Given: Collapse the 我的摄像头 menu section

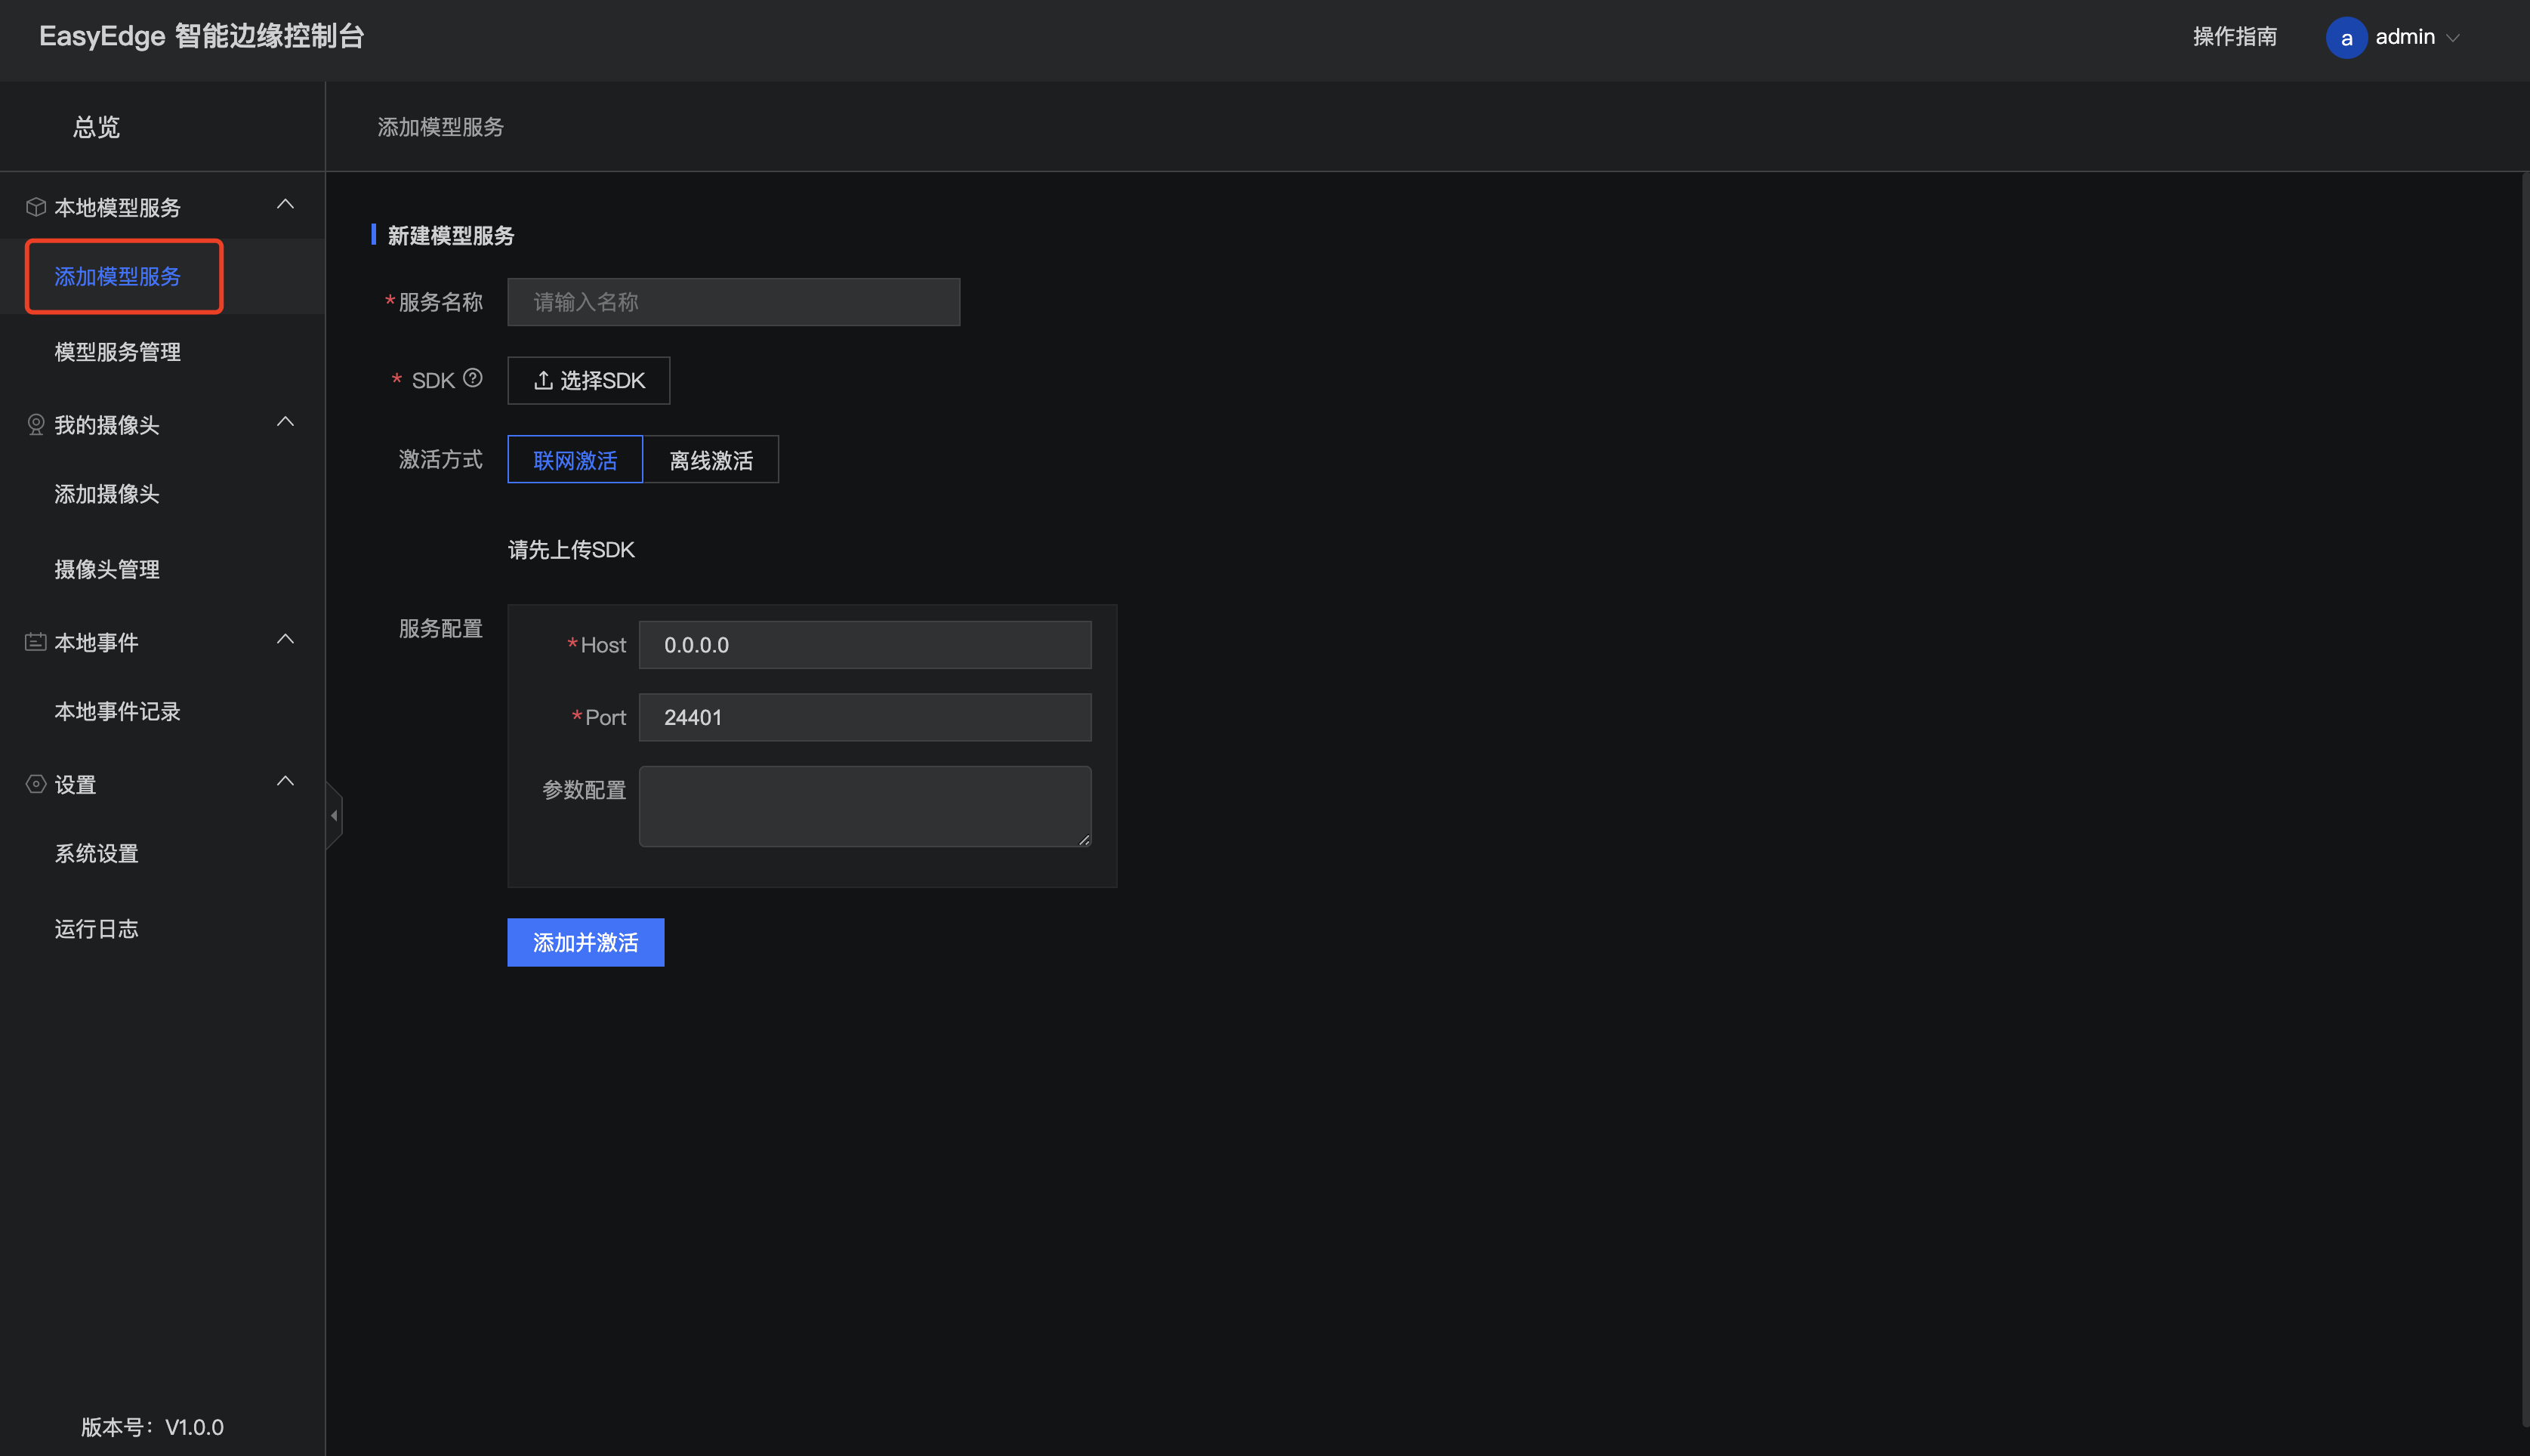Looking at the screenshot, I should [x=285, y=422].
